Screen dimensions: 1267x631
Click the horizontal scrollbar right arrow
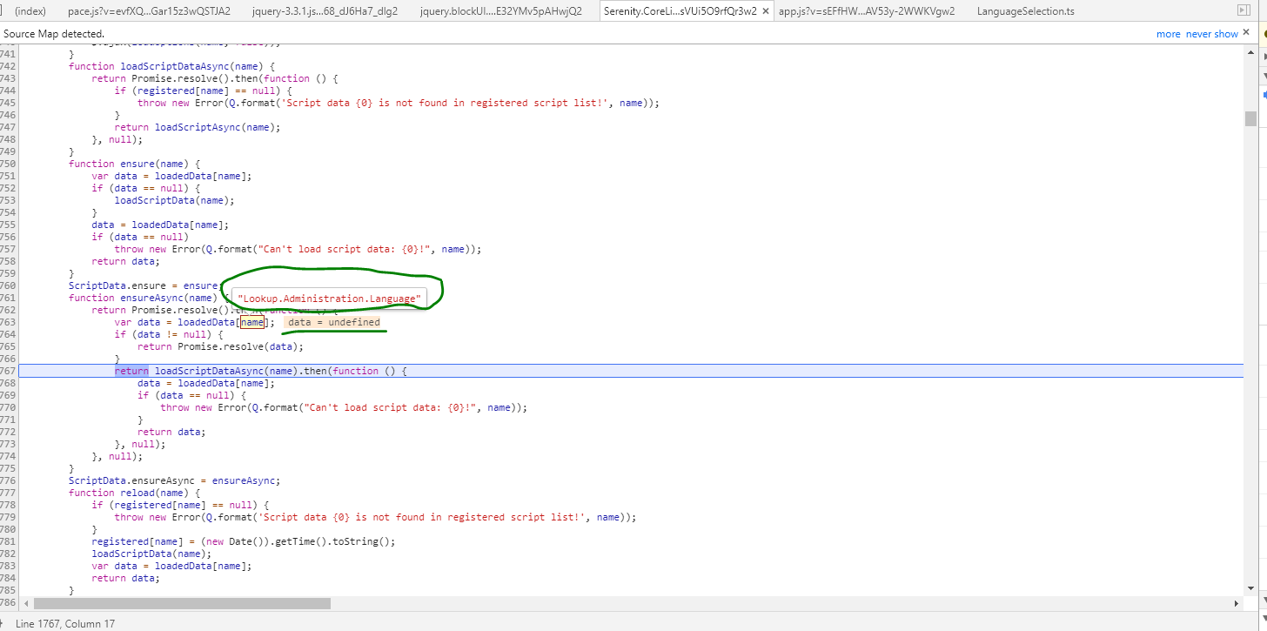coord(1237,603)
